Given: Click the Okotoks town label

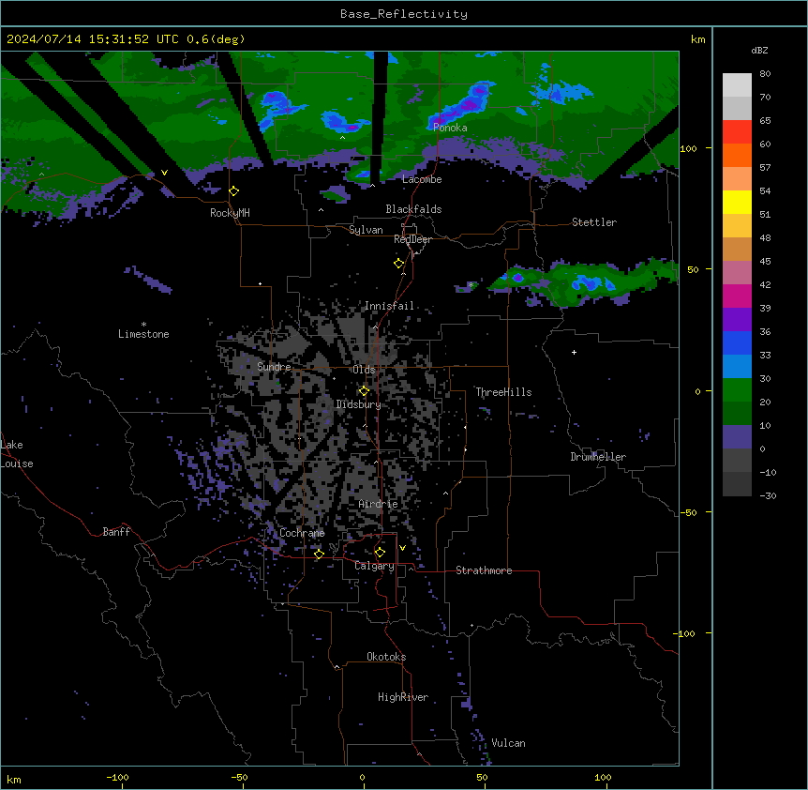Looking at the screenshot, I should [x=386, y=657].
